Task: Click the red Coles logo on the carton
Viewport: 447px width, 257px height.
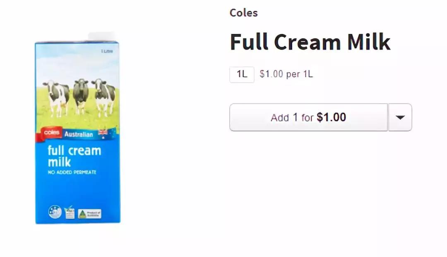Action: (x=52, y=133)
